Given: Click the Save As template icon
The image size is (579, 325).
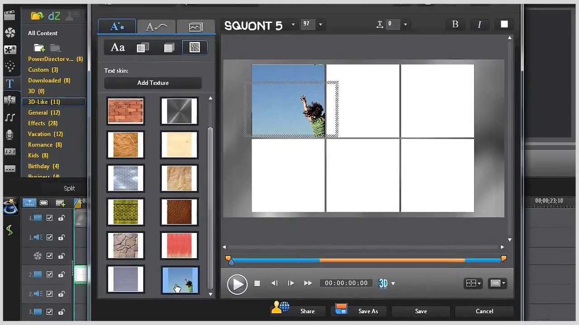Looking at the screenshot, I should tap(341, 309).
